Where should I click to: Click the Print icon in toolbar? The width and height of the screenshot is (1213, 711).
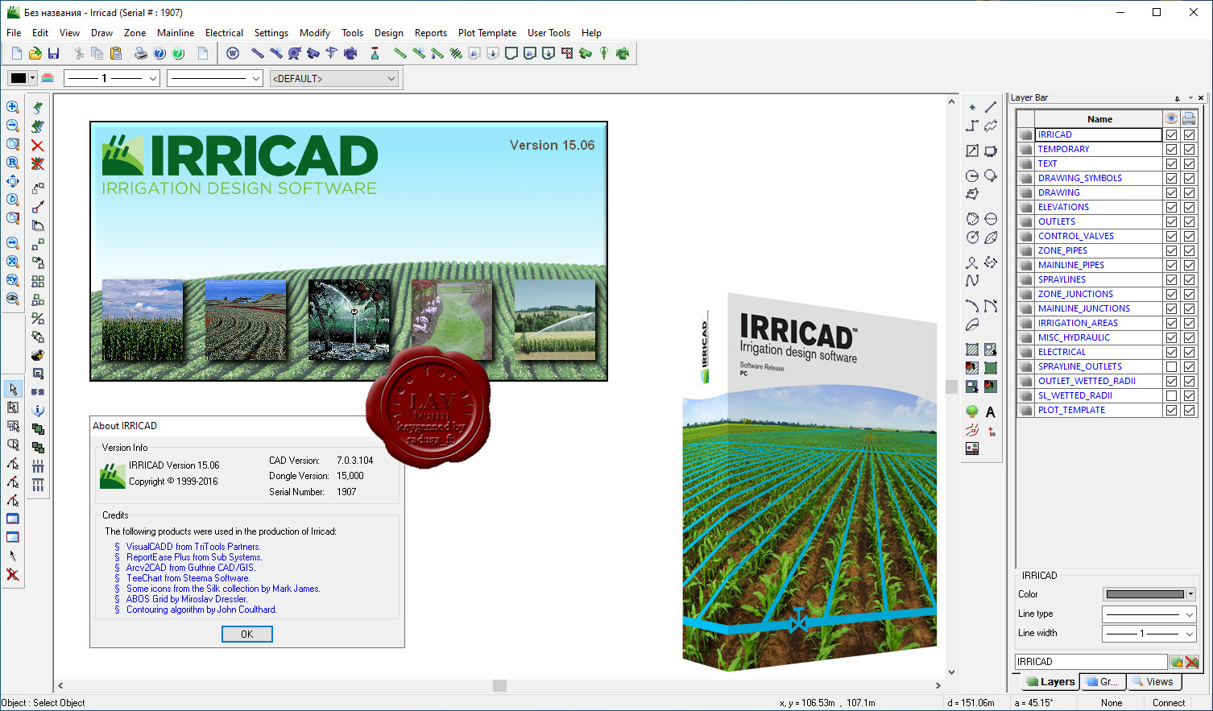point(141,53)
